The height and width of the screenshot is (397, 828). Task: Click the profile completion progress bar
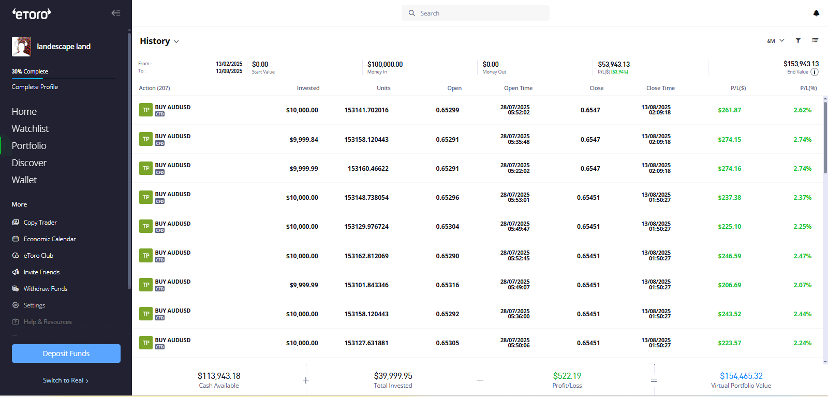pyautogui.click(x=63, y=79)
